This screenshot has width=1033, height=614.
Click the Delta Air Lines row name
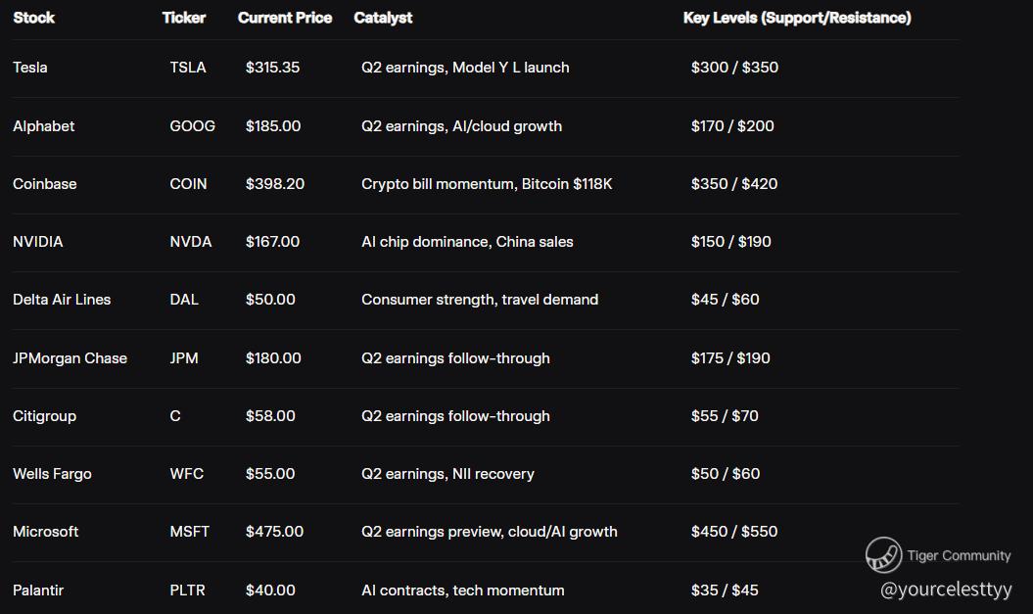[62, 300]
